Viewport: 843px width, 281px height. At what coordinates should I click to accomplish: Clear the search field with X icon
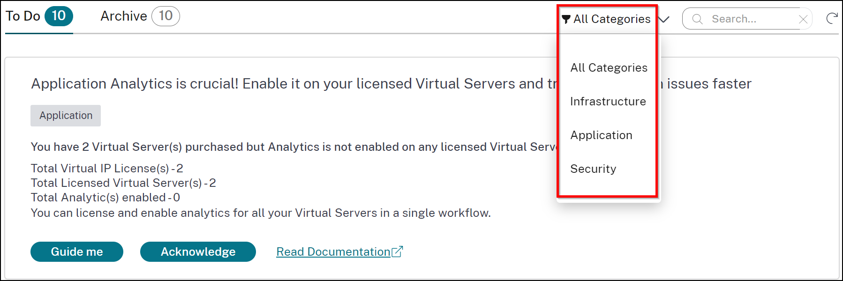pos(803,19)
